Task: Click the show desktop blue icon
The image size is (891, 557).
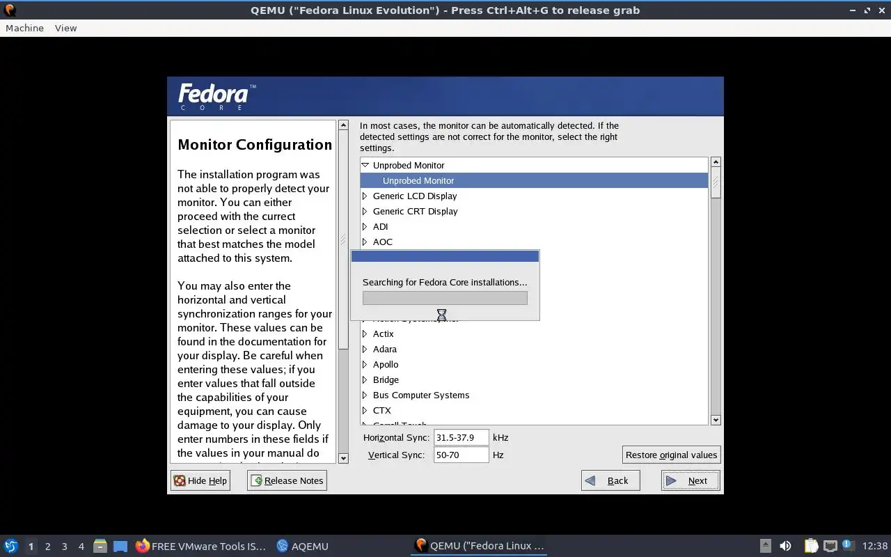Action: coord(120,546)
